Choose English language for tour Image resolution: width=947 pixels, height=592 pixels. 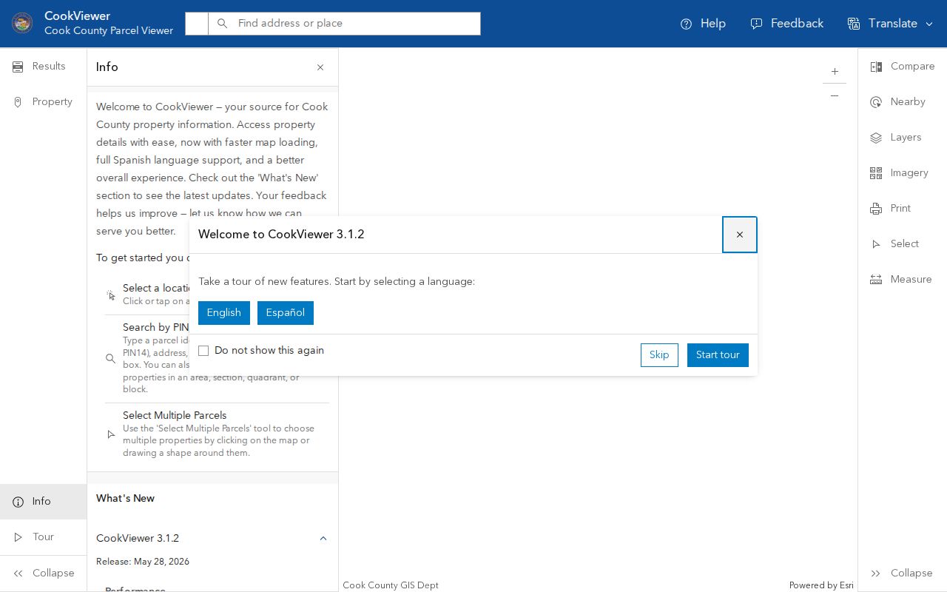224,313
